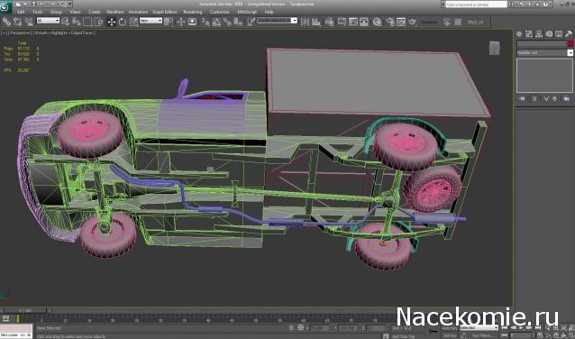Viewport: 575px width, 339px height.
Task: Click the Set Key button
Action: [449, 335]
